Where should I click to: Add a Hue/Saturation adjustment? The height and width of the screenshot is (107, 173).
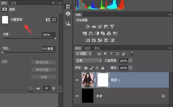click(85, 33)
